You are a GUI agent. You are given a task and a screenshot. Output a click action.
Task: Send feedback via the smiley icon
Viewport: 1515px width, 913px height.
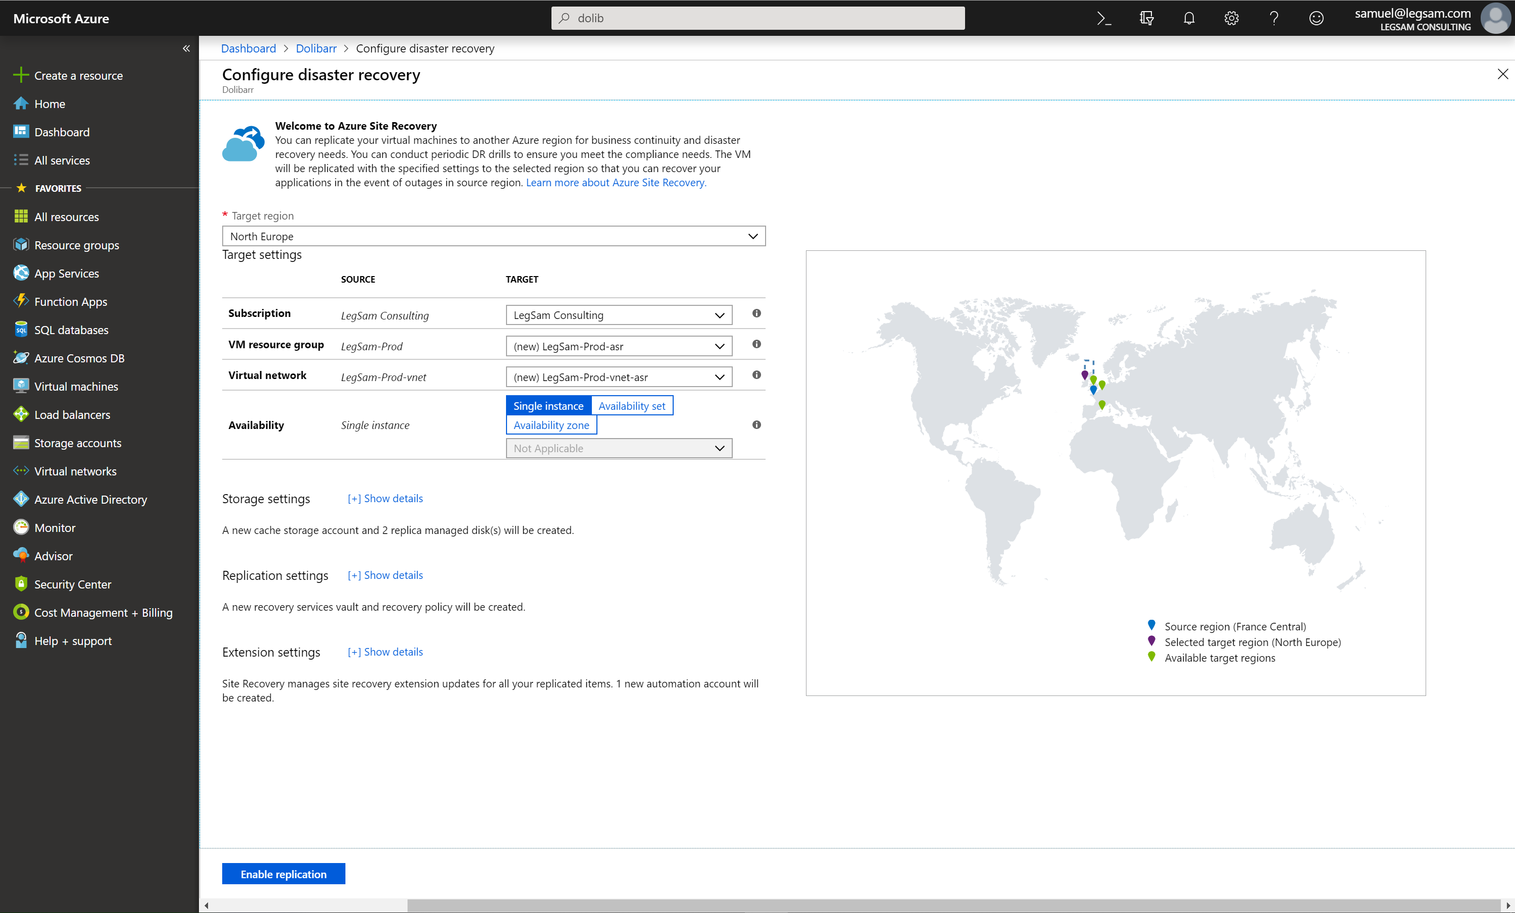click(1317, 18)
